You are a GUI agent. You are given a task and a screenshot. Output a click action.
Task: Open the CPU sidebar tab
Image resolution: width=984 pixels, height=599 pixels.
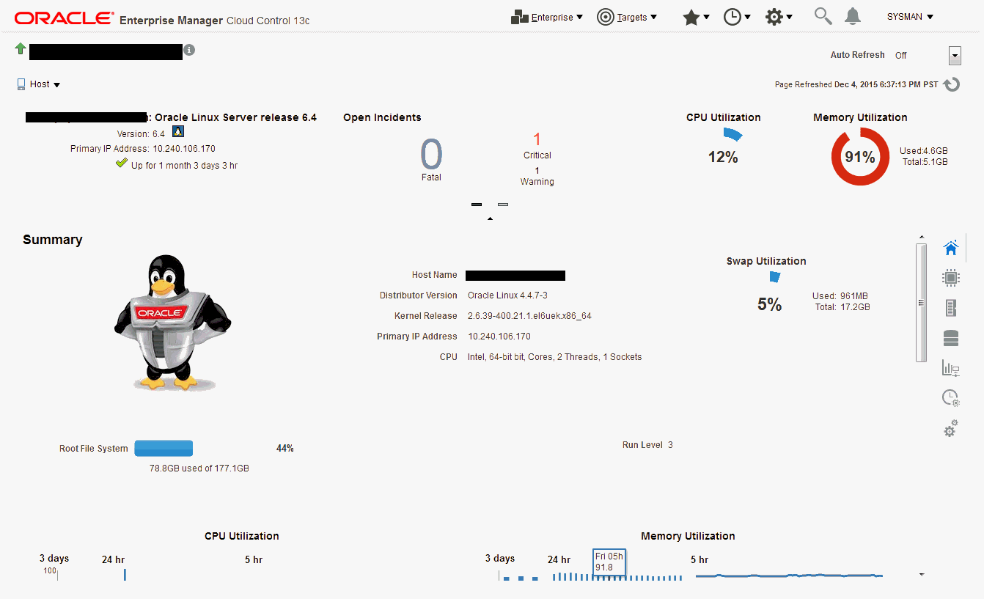click(x=951, y=278)
